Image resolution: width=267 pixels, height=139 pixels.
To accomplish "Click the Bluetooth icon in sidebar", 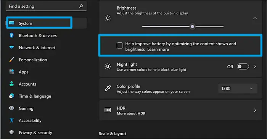I will (x=11, y=35).
